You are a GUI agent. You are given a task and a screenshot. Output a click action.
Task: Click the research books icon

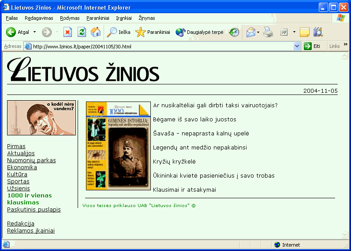318,32
